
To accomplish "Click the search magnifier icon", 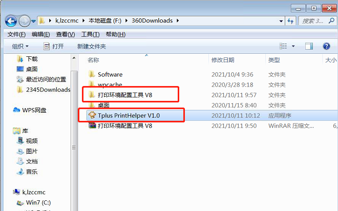I will point(331,21).
